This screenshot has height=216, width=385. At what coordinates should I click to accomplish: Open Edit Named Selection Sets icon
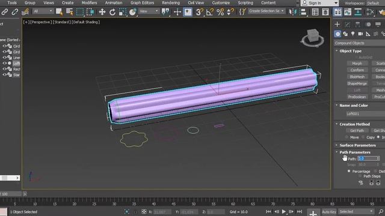(x=242, y=12)
